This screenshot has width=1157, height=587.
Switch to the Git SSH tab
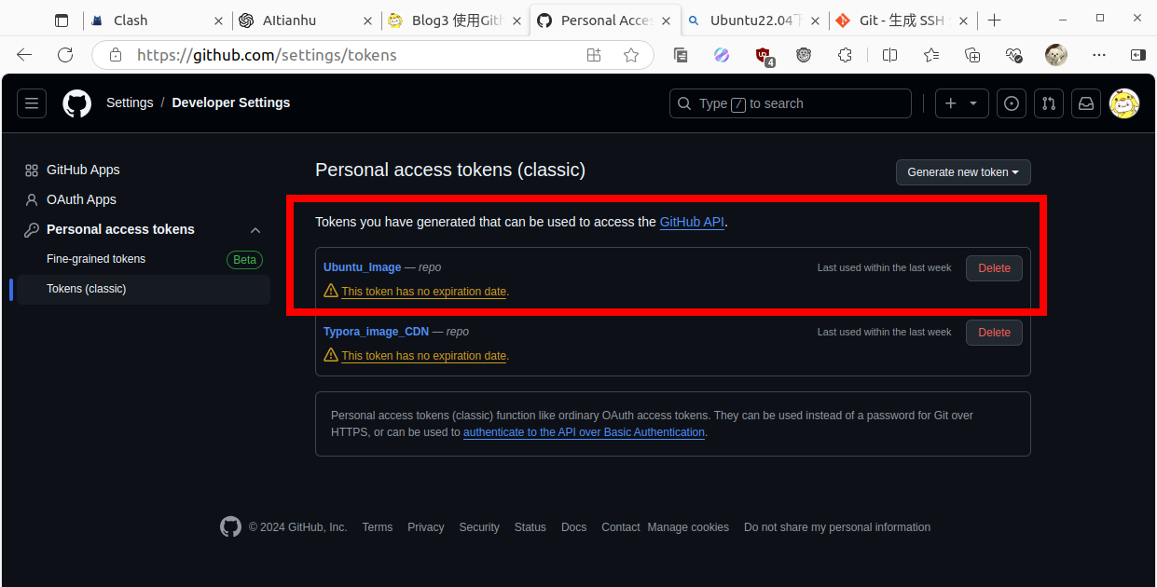click(x=902, y=20)
